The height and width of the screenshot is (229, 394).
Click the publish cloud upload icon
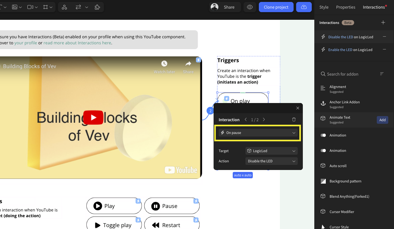click(304, 7)
